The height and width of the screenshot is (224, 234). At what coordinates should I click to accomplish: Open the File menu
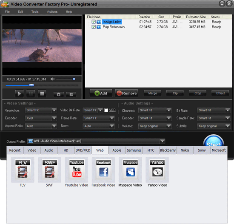7,11
